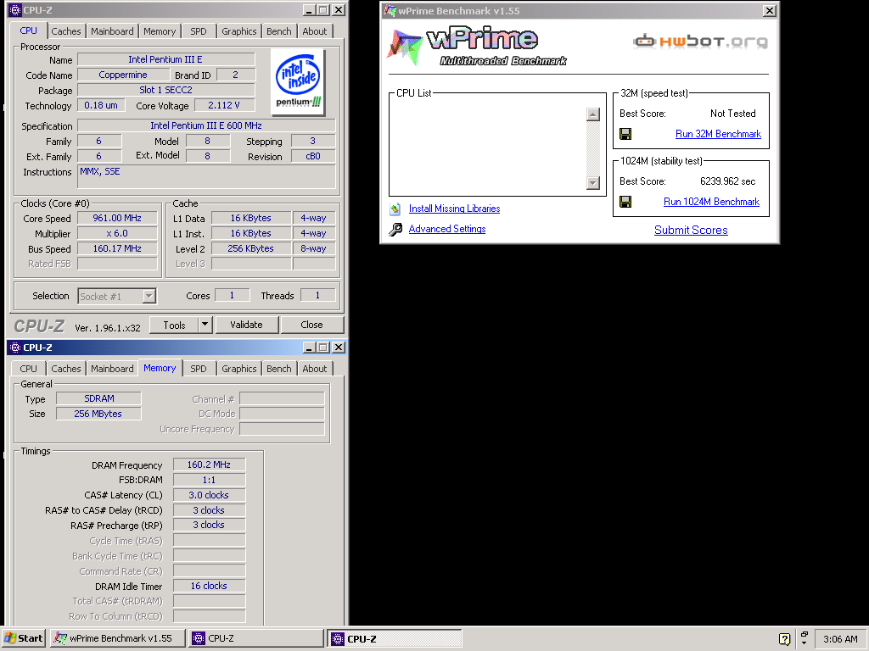Image resolution: width=869 pixels, height=651 pixels.
Task: Click the save icon under 1024M stability test
Action: tap(625, 202)
